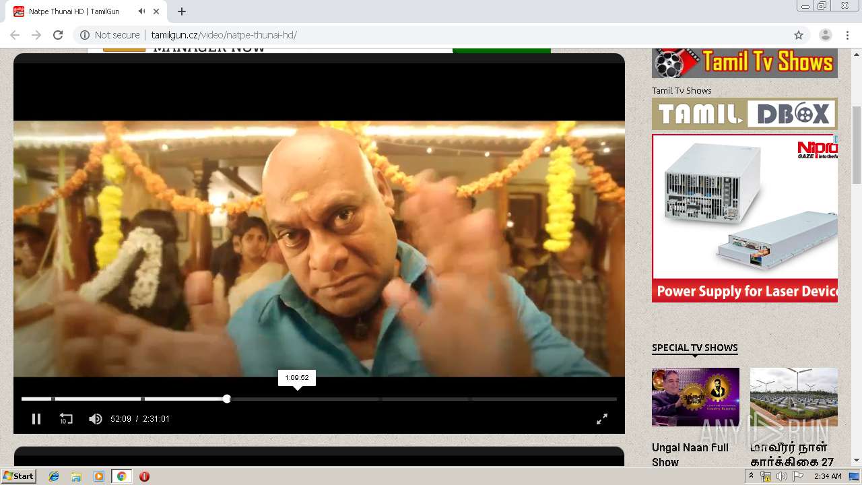Open Ungal Naan Full Show link
Screen dimensions: 862x485
[x=690, y=455]
